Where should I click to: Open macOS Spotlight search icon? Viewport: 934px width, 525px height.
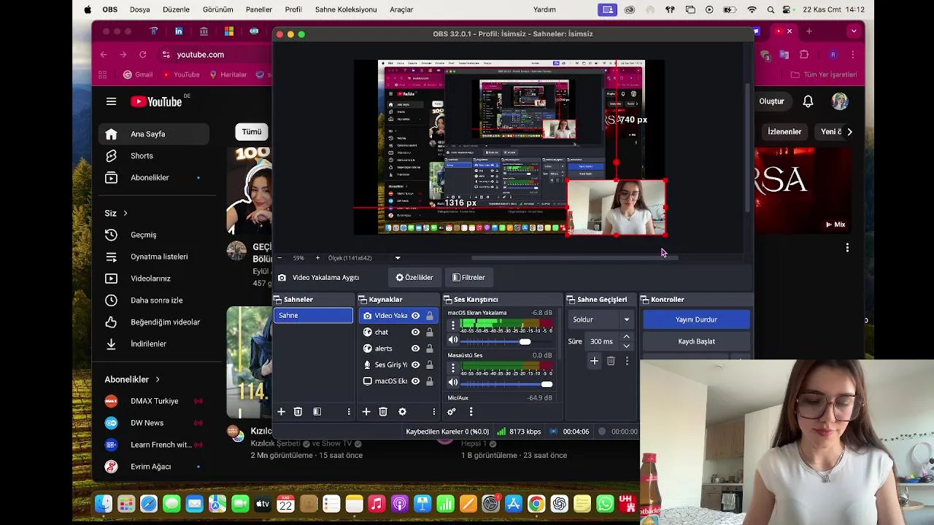[771, 9]
